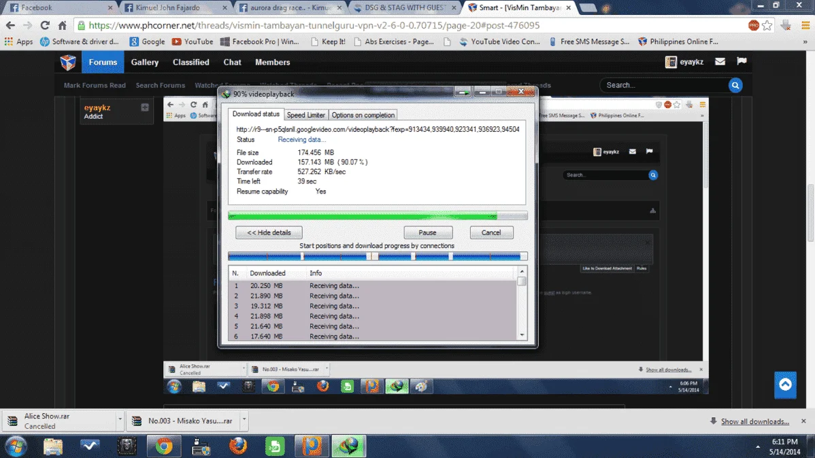
Task: Open PHCorner forum logo home
Action: pos(68,63)
